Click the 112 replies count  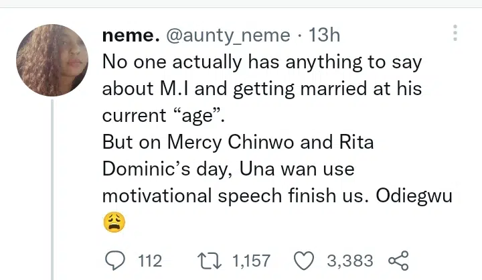click(149, 260)
